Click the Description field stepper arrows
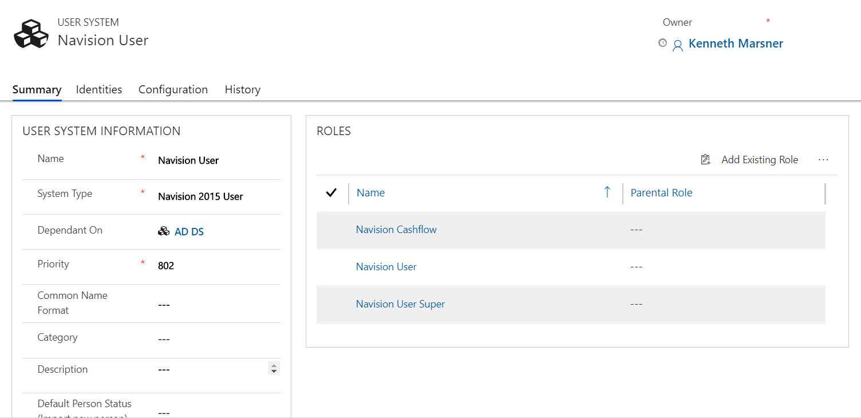This screenshot has width=861, height=418. tap(274, 369)
